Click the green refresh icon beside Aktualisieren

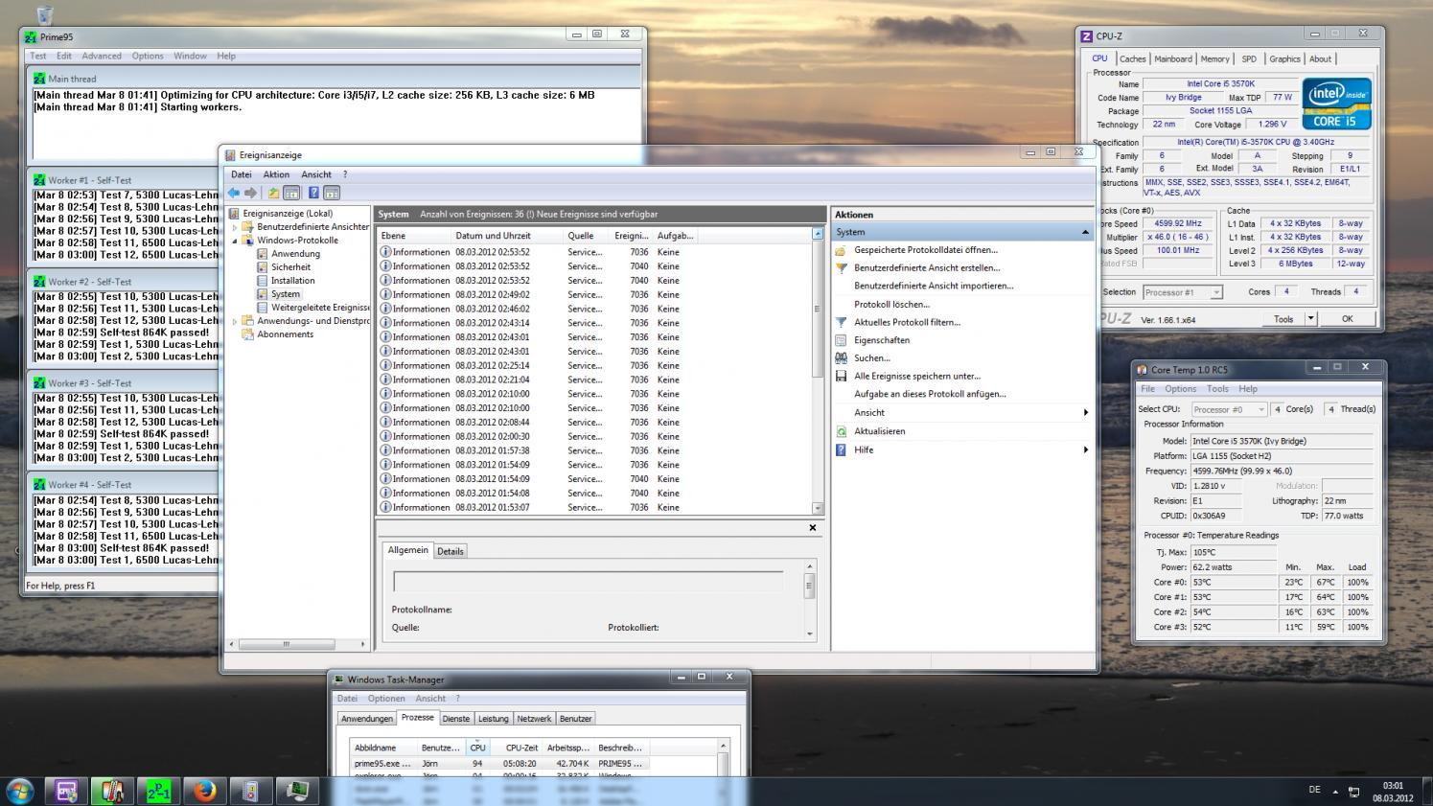[x=841, y=431]
